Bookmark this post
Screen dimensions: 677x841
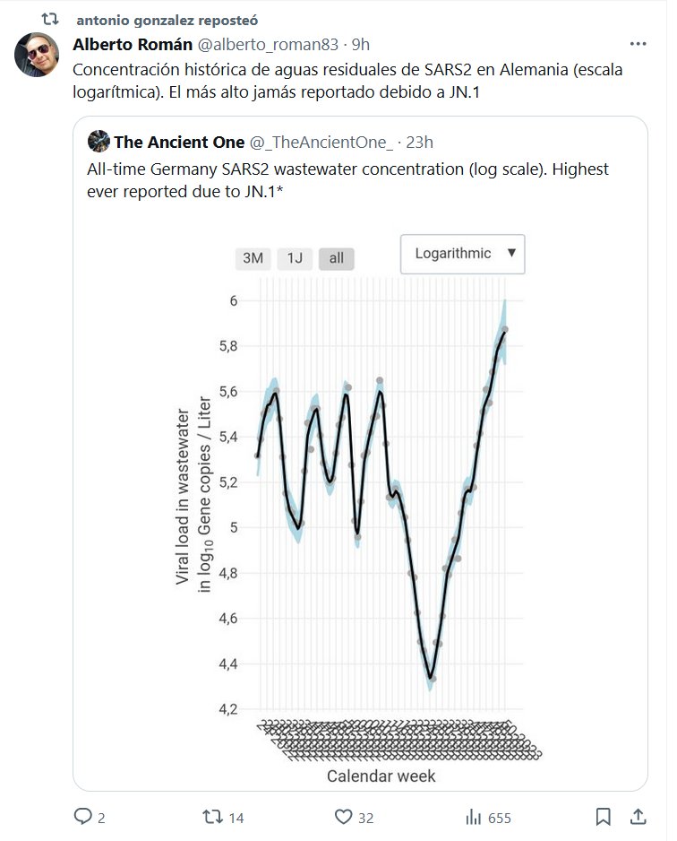(x=604, y=817)
